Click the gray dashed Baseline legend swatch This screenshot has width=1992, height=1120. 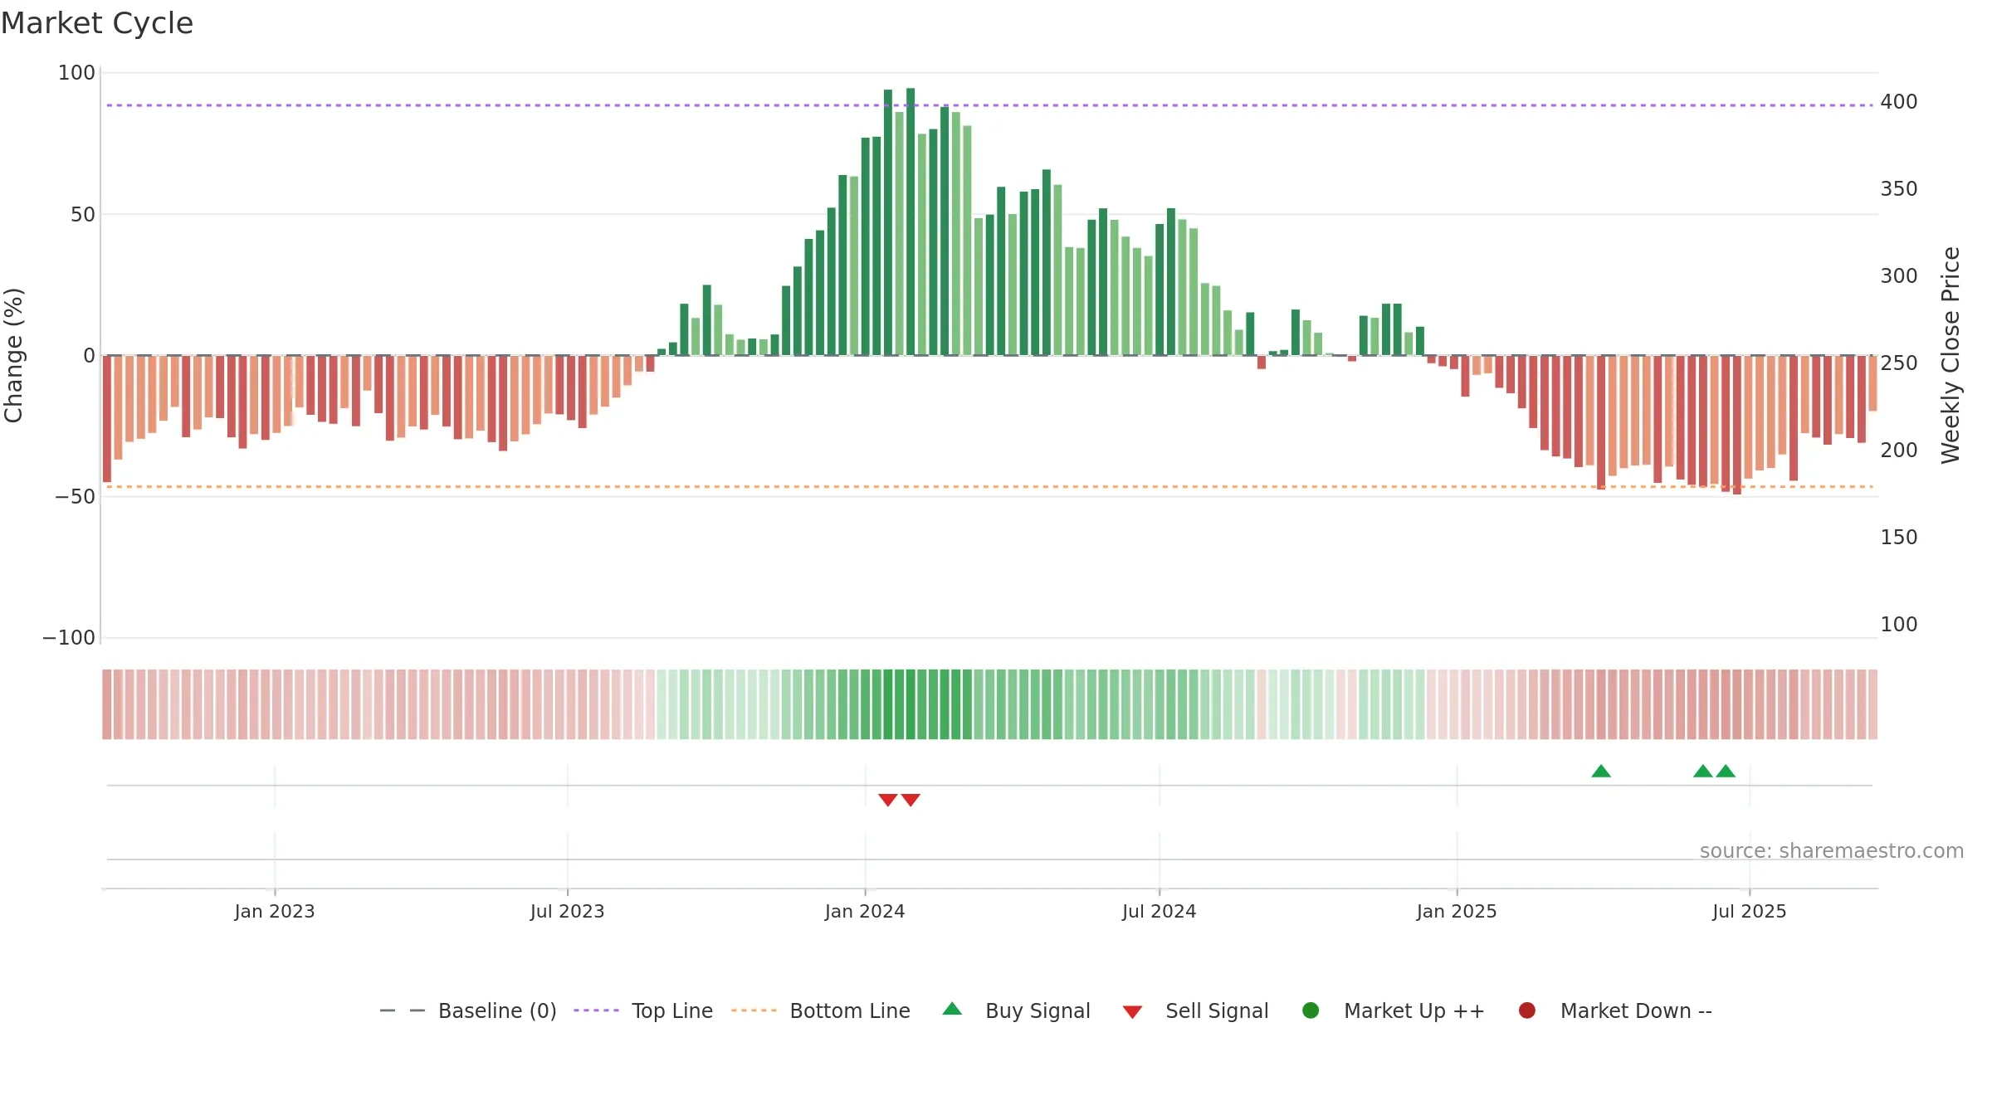[403, 1010]
